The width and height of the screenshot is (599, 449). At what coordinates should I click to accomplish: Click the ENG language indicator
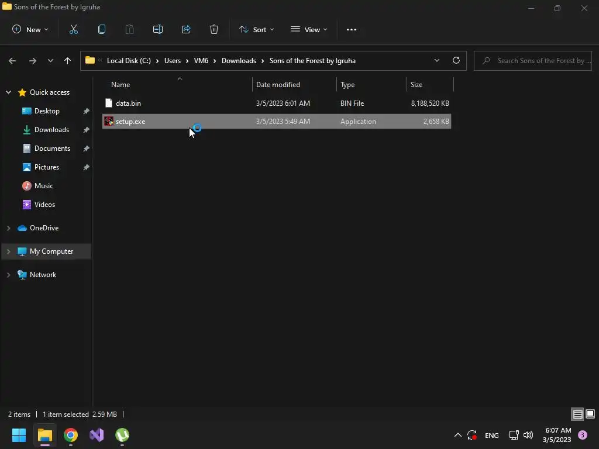tap(491, 435)
